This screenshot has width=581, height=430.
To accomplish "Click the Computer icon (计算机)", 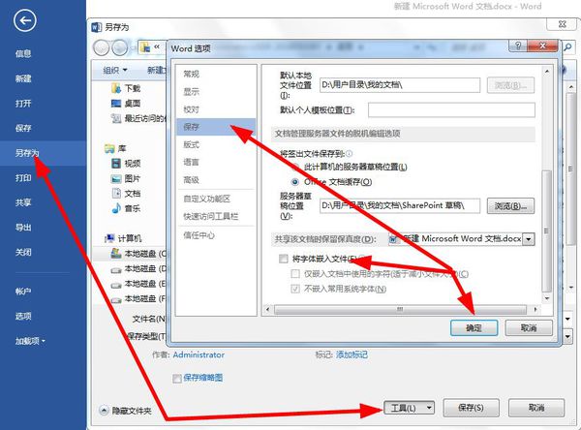I will click(109, 238).
